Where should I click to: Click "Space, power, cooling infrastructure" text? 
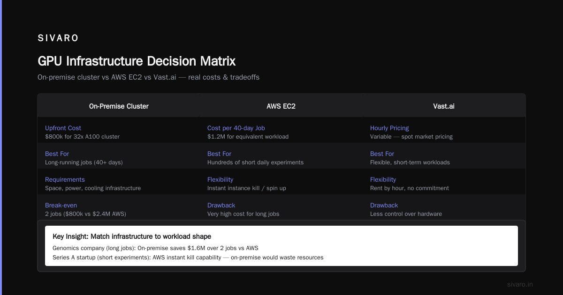click(x=93, y=188)
